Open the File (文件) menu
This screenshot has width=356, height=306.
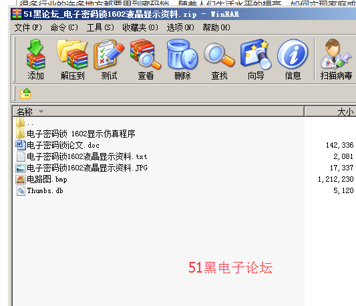[28, 27]
